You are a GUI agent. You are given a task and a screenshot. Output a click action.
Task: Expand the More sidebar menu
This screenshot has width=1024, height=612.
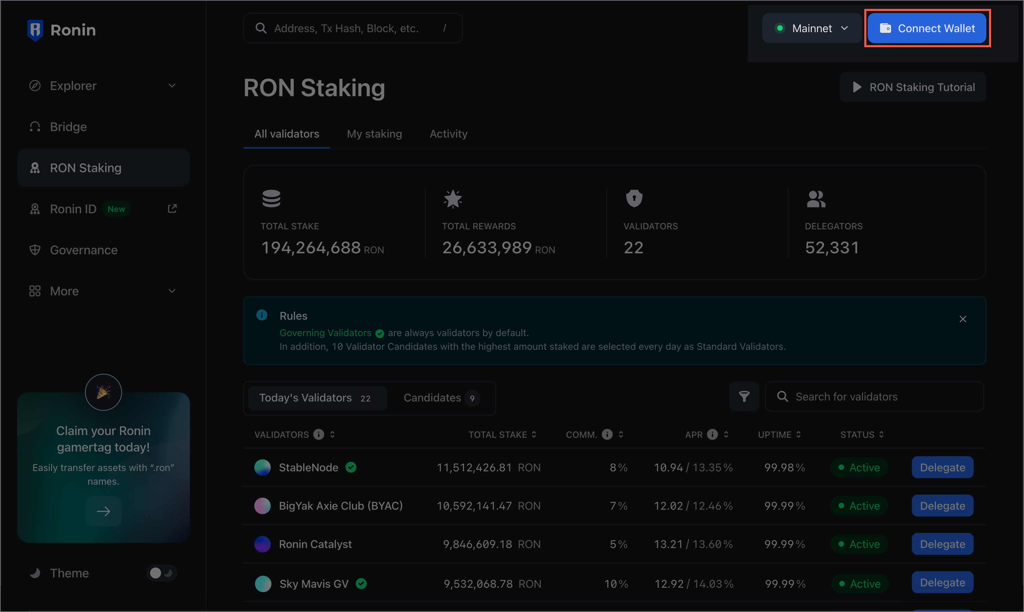pos(64,291)
